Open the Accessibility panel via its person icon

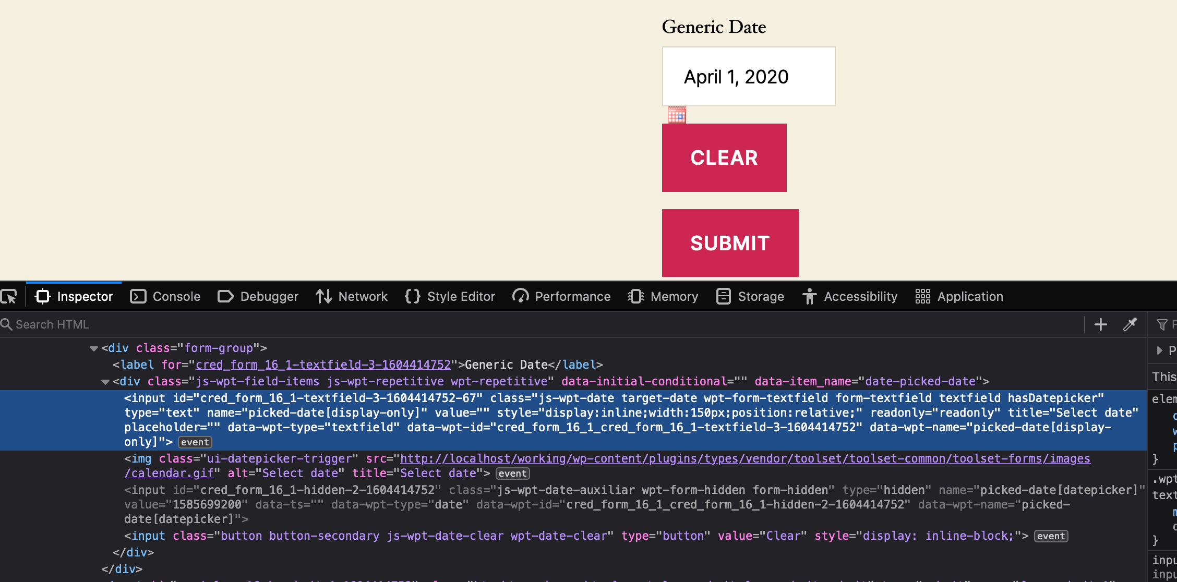click(810, 296)
